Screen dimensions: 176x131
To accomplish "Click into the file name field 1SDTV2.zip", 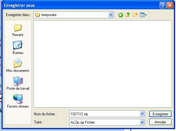I will point(104,114).
